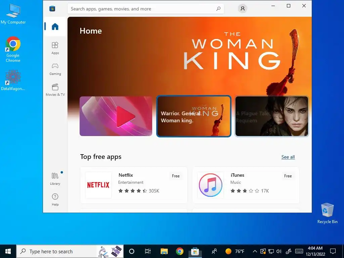Click Microsoft Store taskbar icon
The image size is (344, 258).
(x=195, y=251)
